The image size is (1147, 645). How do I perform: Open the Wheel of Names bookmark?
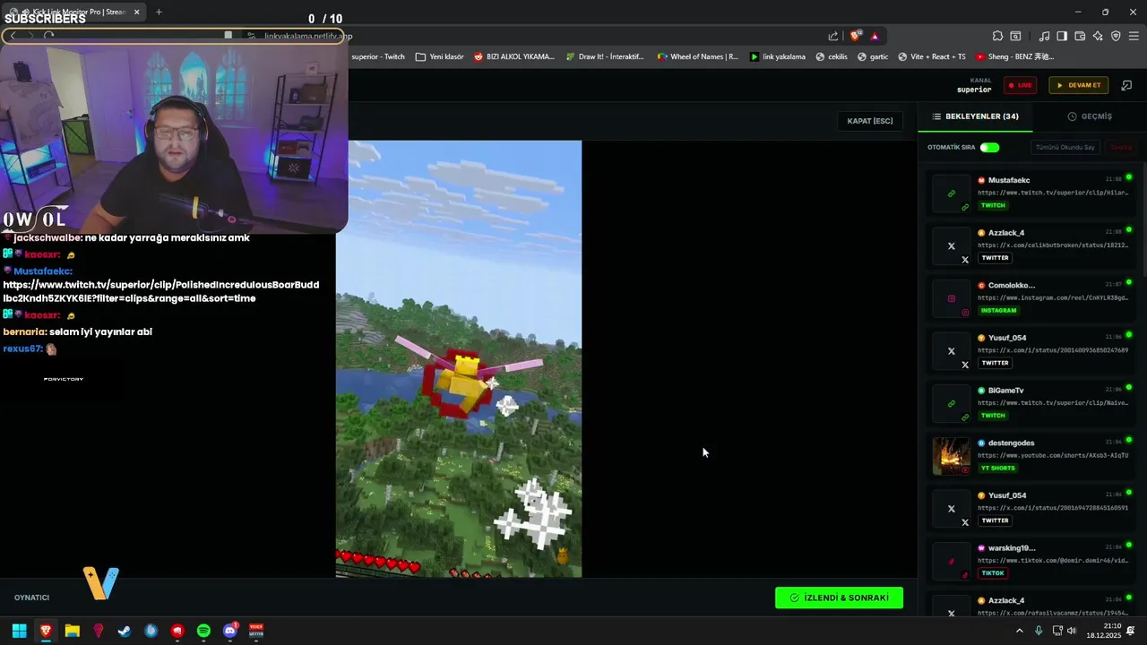[x=697, y=56]
